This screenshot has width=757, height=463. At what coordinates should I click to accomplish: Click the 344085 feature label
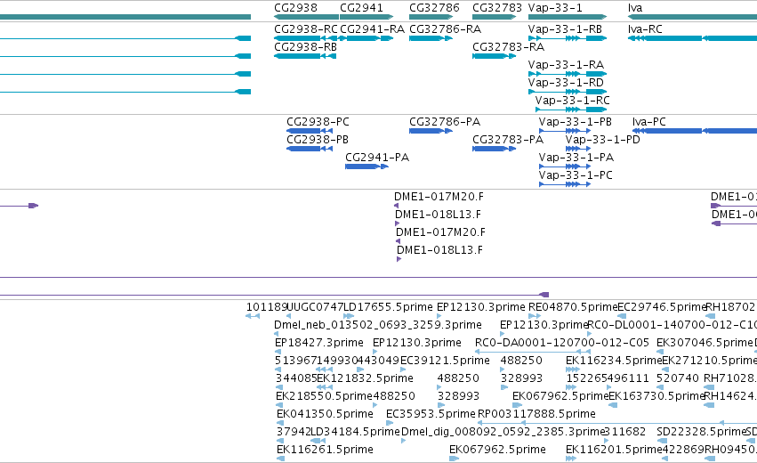[x=296, y=378]
